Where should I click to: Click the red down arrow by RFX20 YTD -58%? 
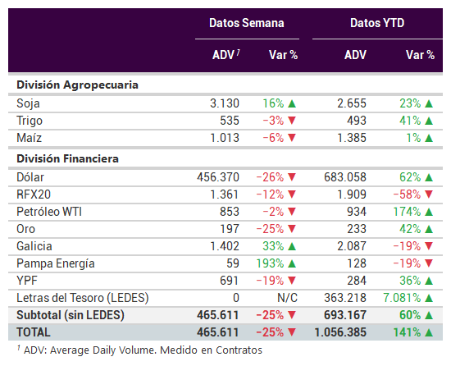429,194
